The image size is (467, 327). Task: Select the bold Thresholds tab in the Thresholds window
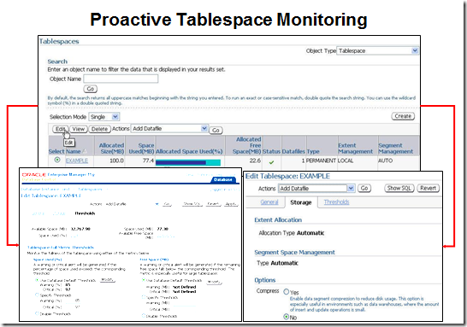[x=85, y=213]
